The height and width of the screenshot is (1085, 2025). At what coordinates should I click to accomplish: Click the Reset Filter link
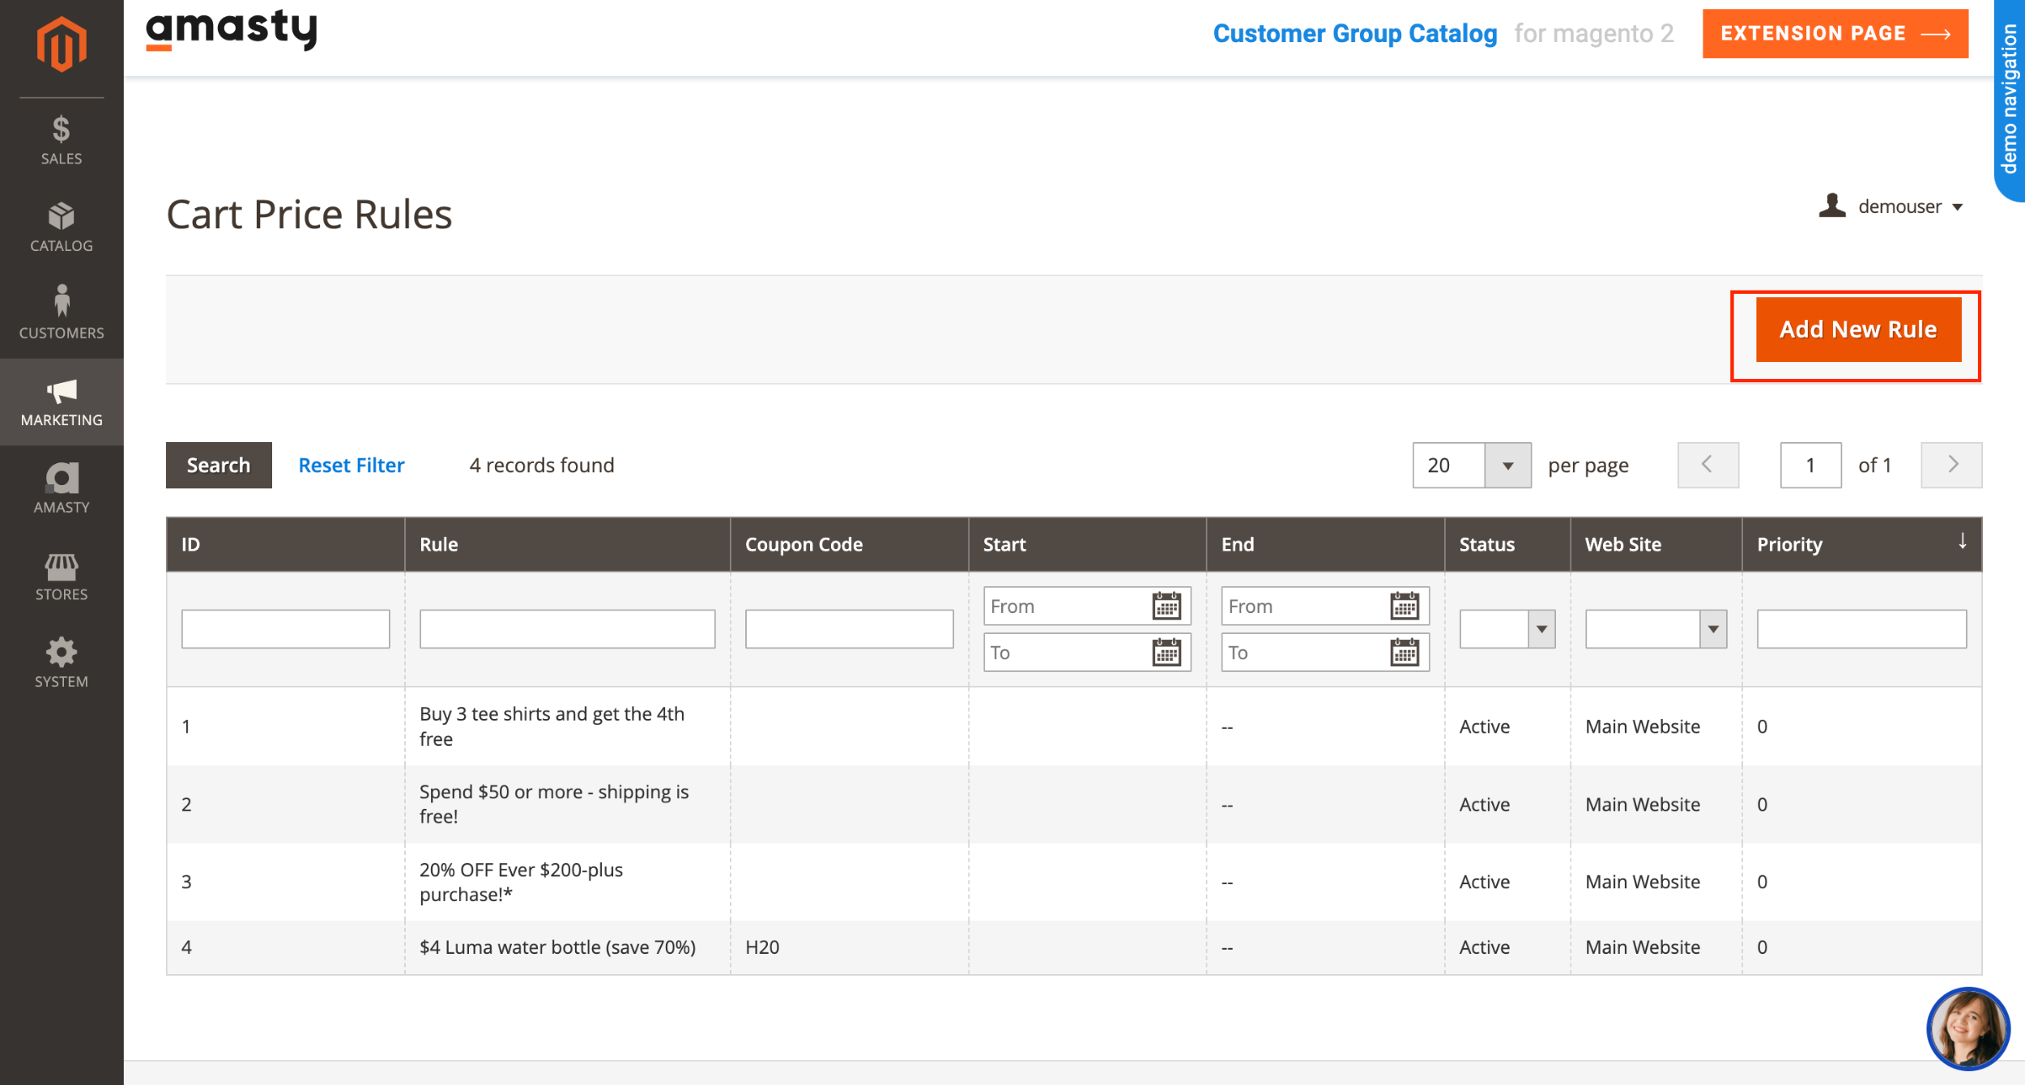tap(352, 465)
